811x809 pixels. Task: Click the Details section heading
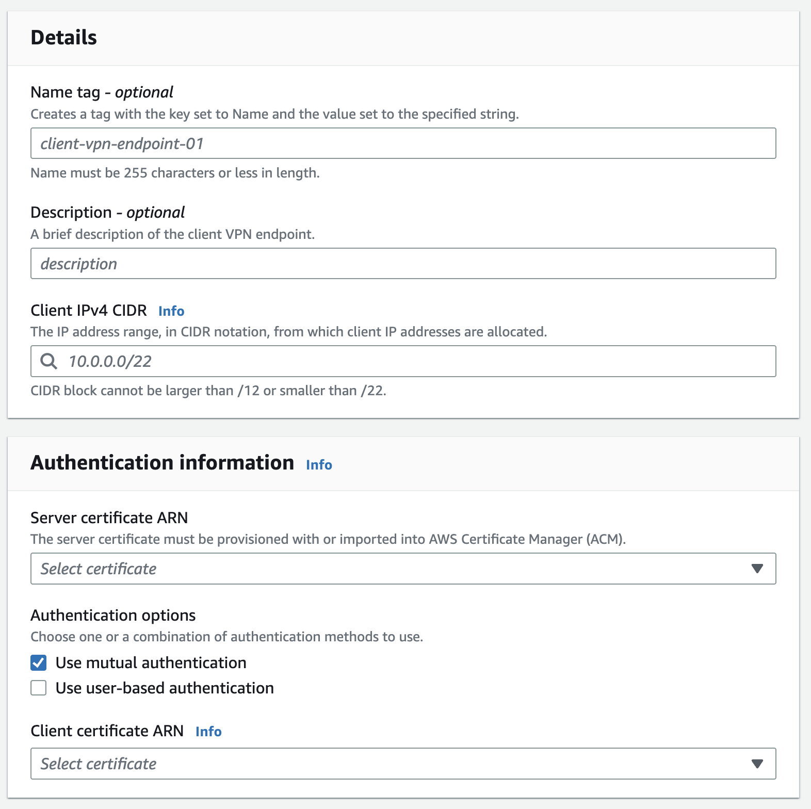pos(64,38)
